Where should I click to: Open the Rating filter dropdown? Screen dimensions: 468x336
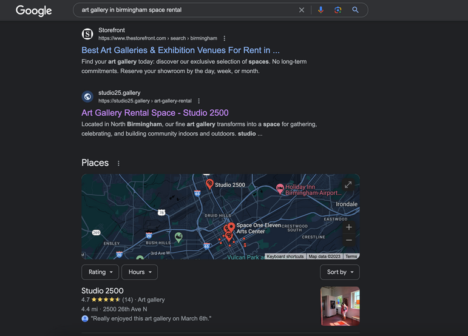100,272
